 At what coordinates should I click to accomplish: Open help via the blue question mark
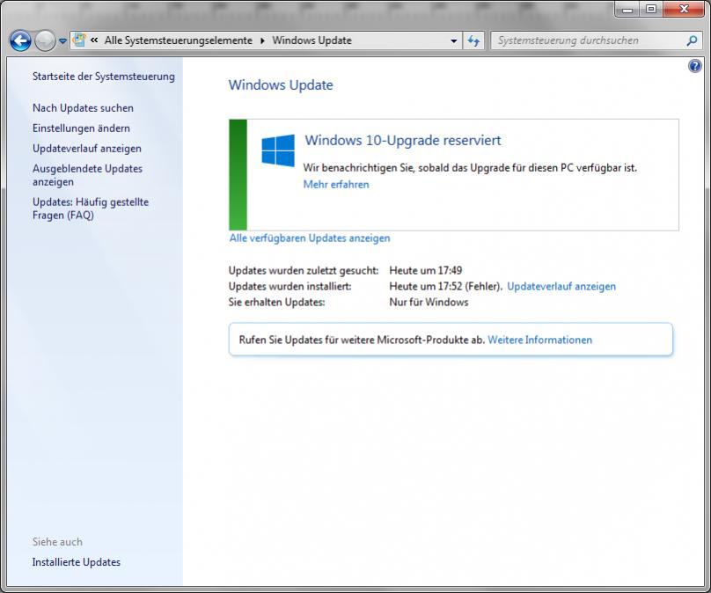pyautogui.click(x=694, y=66)
